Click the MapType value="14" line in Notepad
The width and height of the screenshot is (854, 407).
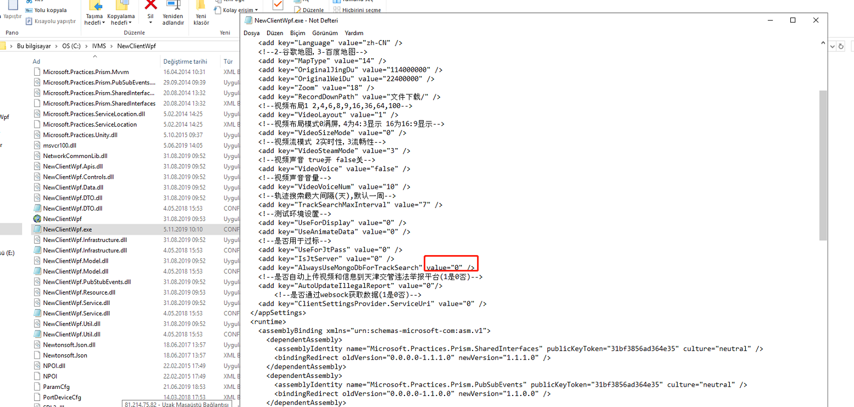(322, 61)
